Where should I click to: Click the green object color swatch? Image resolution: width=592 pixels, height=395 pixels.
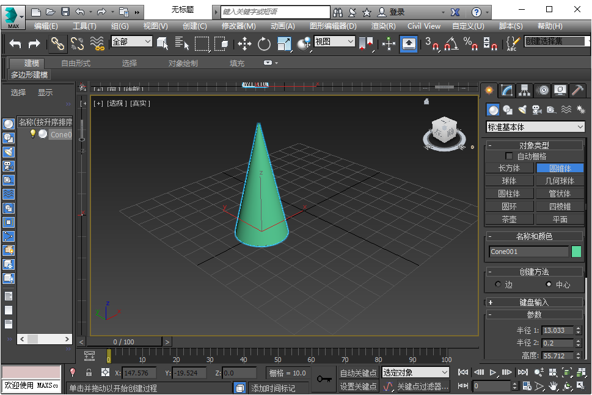pyautogui.click(x=576, y=252)
